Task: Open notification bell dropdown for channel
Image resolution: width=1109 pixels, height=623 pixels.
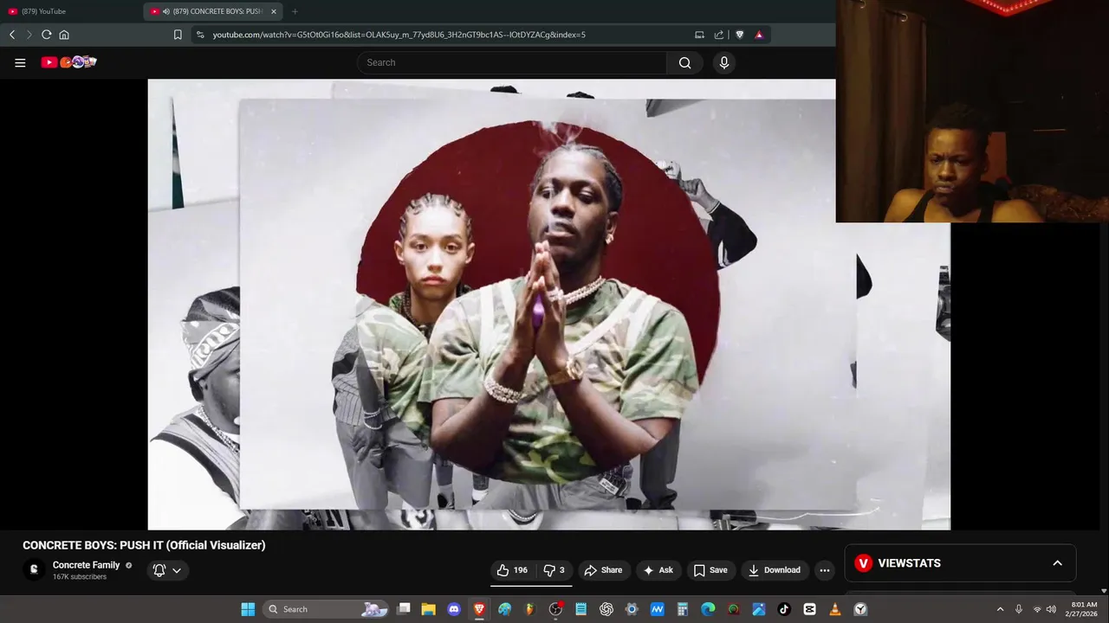Action: 167,570
